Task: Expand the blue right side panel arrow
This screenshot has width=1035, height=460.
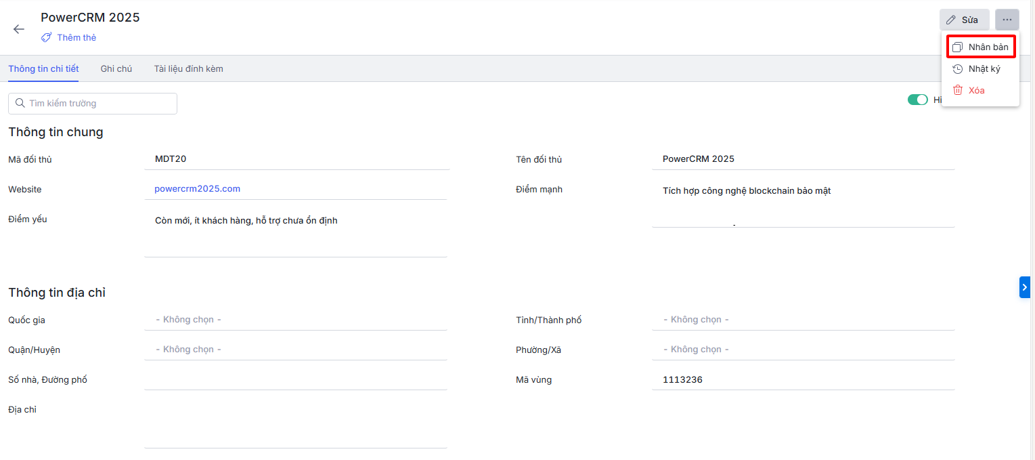Action: click(x=1024, y=287)
